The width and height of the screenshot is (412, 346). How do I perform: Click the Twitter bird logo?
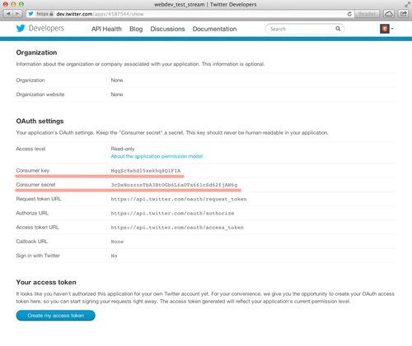coord(21,28)
